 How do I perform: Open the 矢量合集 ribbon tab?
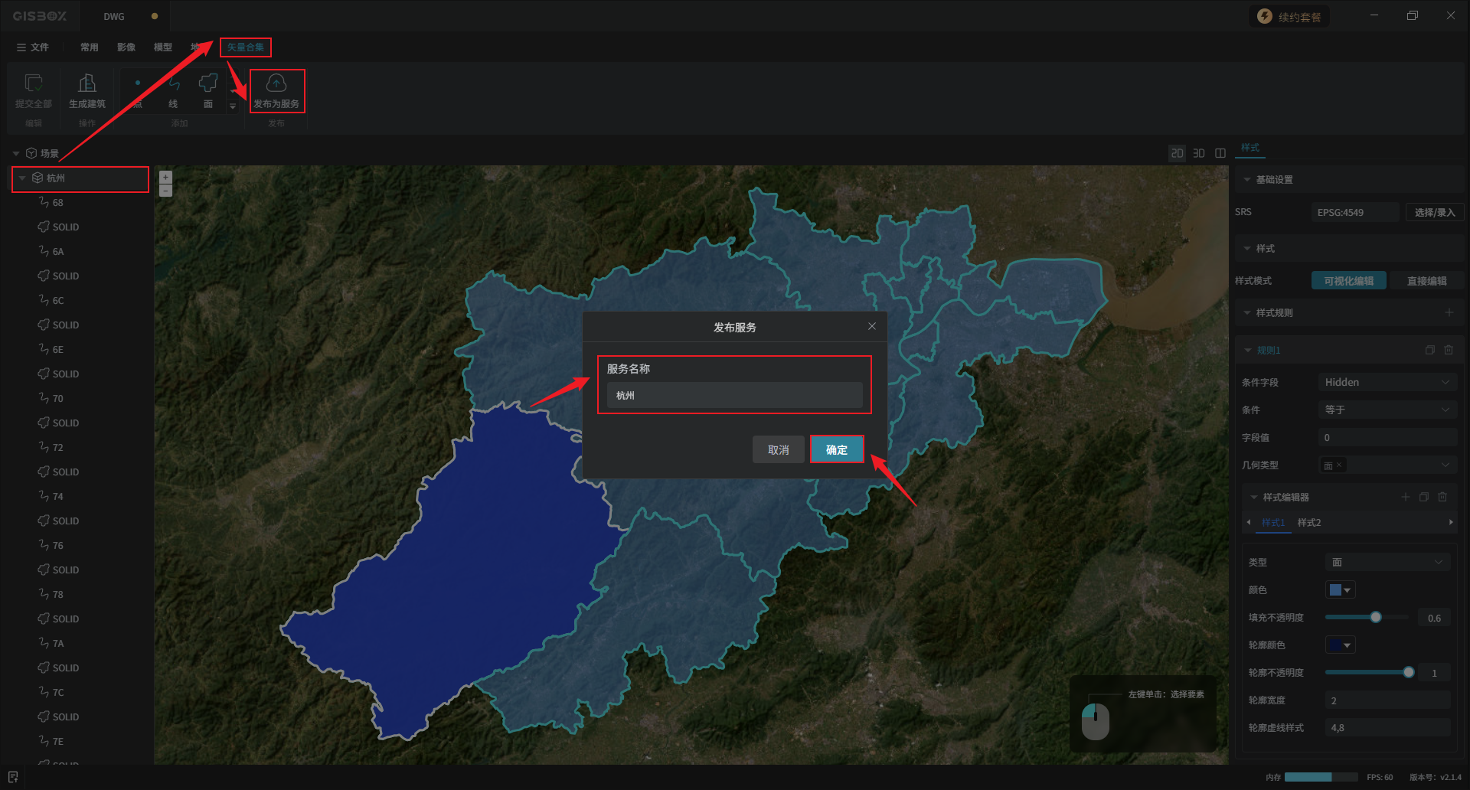click(x=245, y=47)
